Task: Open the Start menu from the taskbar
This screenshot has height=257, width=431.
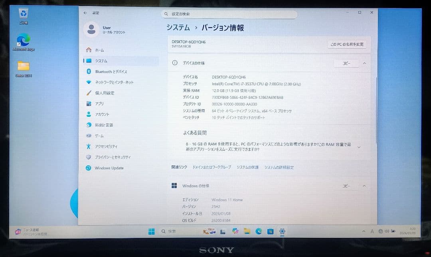Action: coord(151,231)
